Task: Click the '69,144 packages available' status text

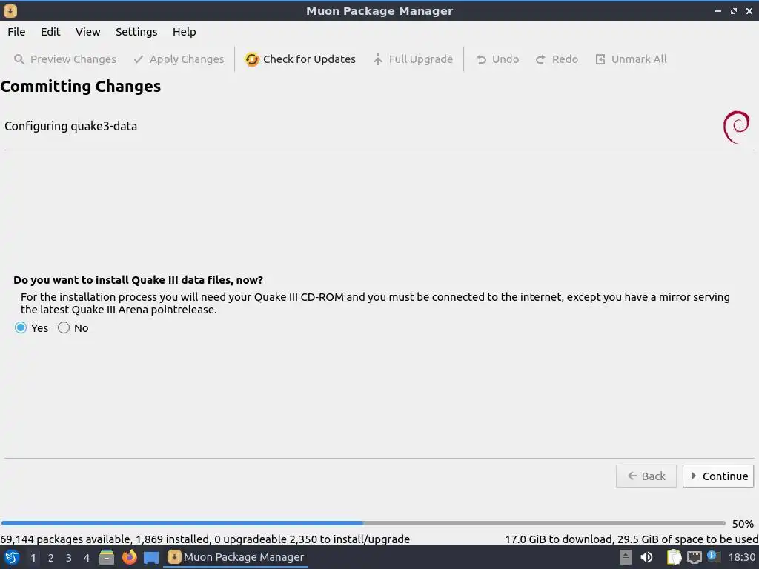Action: click(x=205, y=539)
